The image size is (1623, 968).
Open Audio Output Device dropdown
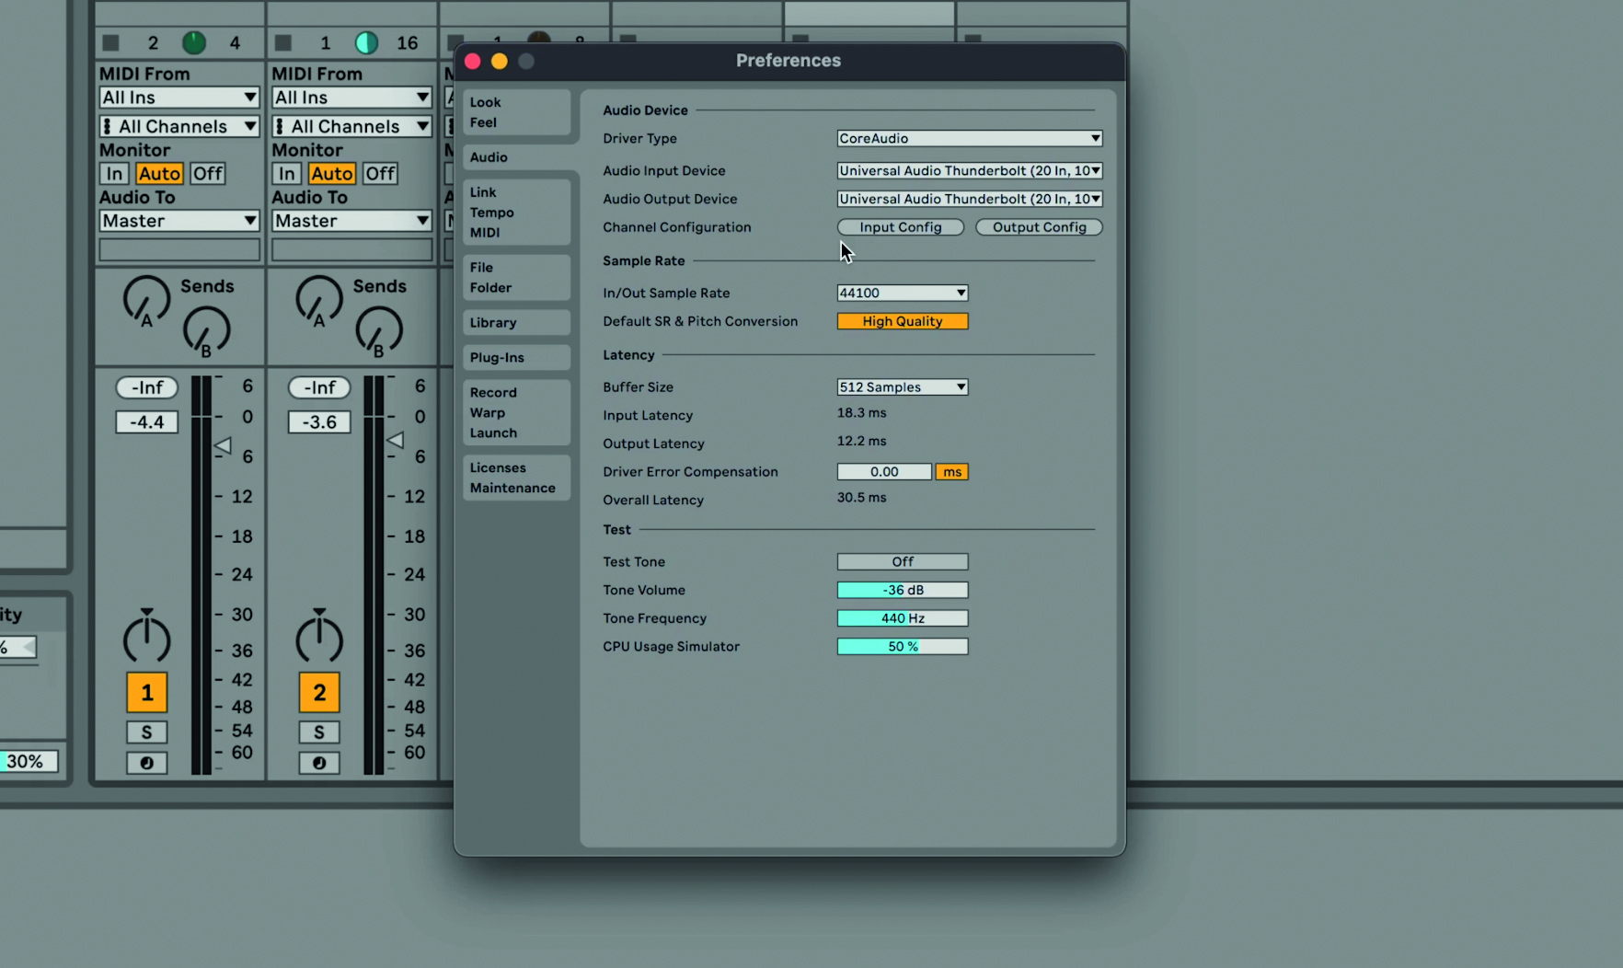coord(970,199)
